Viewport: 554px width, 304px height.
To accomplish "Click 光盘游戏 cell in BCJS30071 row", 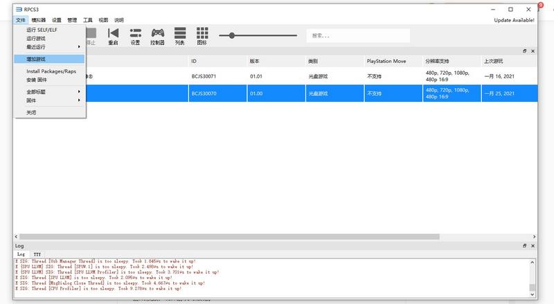I will (x=318, y=76).
